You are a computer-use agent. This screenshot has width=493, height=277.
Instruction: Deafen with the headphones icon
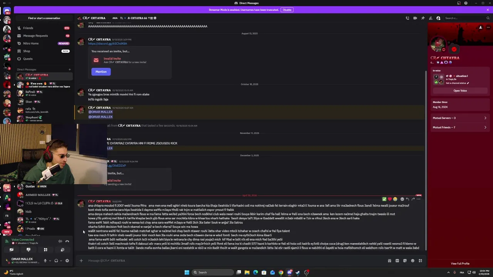point(56,261)
